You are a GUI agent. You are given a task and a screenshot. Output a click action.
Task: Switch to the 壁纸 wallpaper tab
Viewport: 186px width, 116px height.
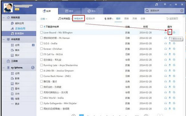70,11
